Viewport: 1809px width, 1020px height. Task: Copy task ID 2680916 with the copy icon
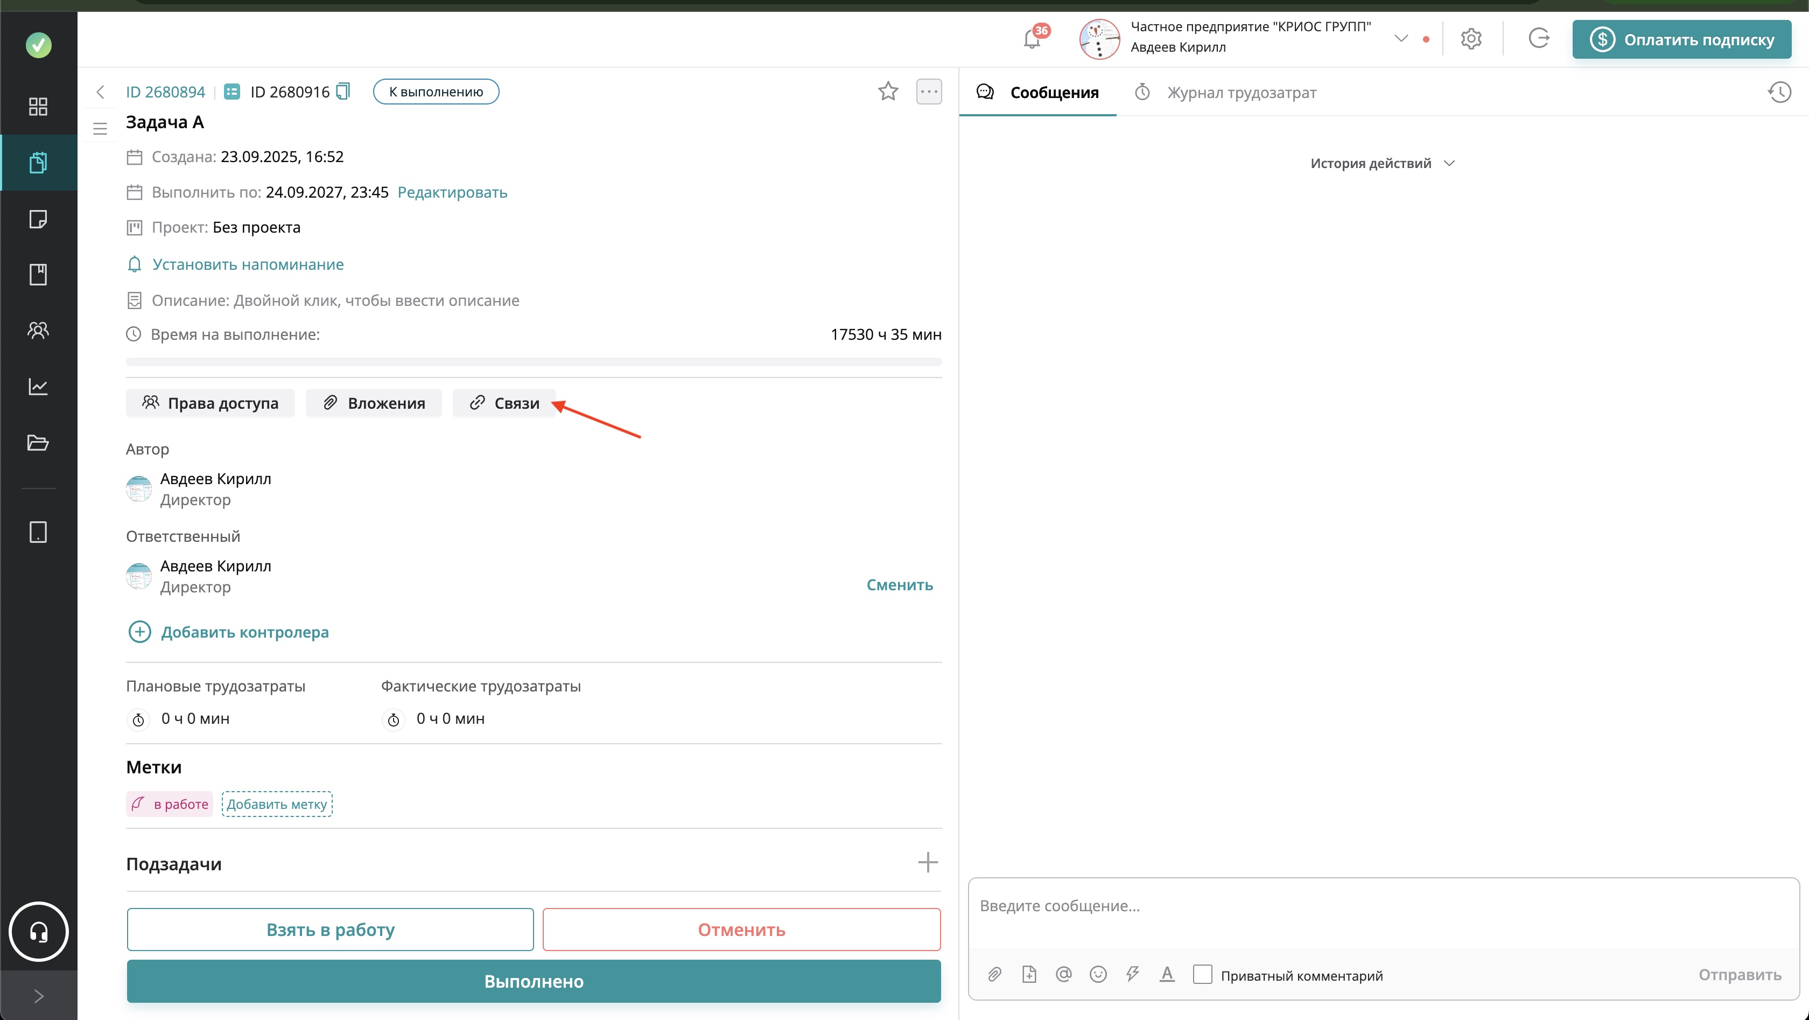click(343, 92)
